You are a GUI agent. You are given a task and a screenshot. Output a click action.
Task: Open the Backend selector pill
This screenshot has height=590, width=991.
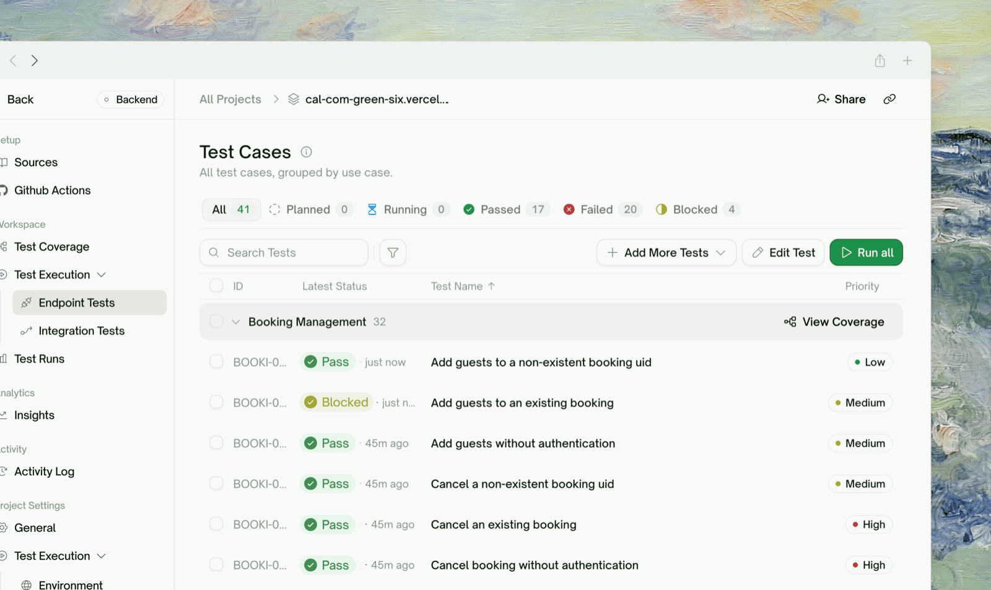[x=130, y=99]
